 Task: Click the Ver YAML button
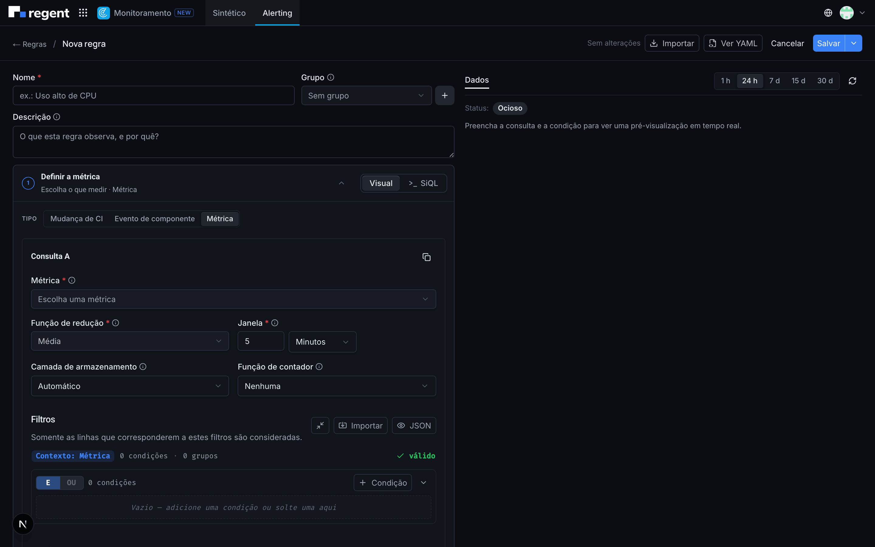(x=733, y=43)
